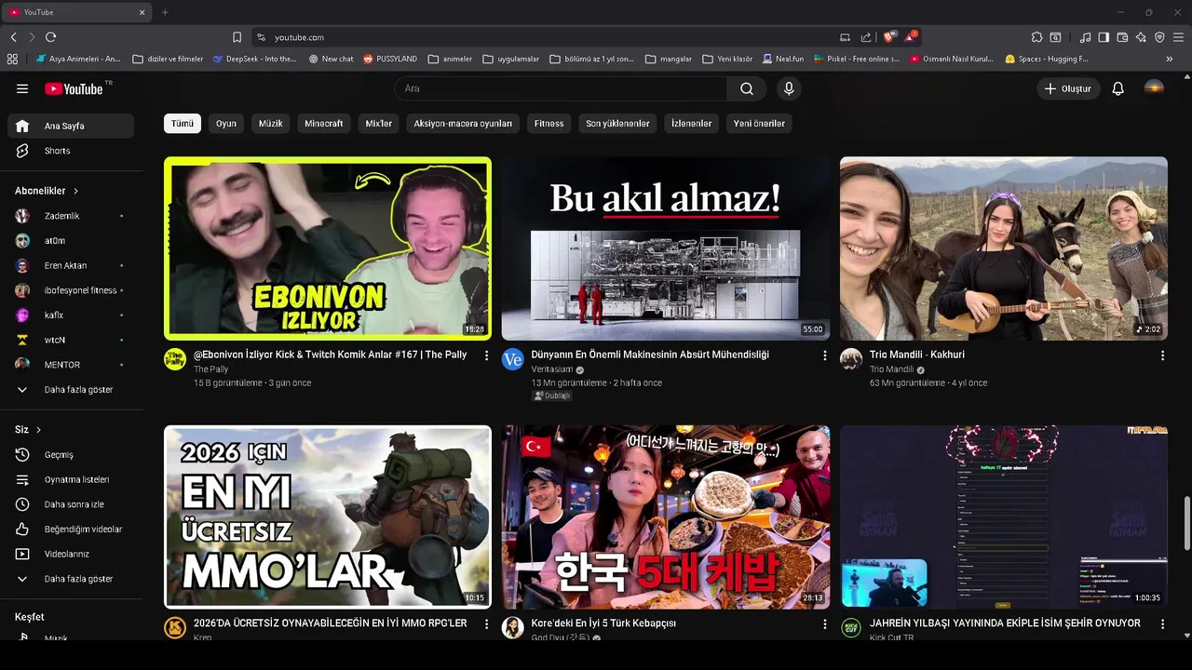
Task: Open the browser extensions puzzle icon
Action: [1036, 37]
